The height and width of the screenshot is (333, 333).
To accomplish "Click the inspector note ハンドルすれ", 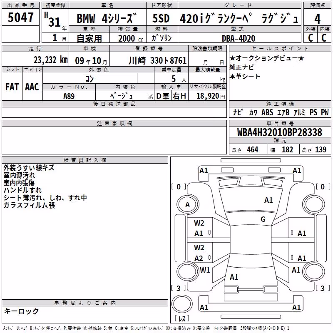I will coord(22,190).
